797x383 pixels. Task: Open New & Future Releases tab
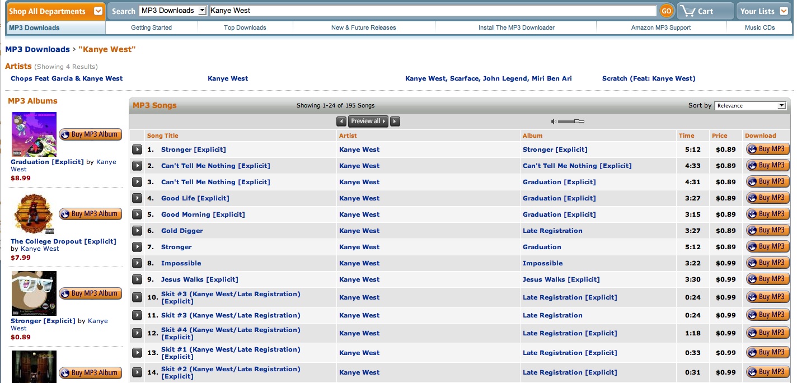[x=364, y=27]
